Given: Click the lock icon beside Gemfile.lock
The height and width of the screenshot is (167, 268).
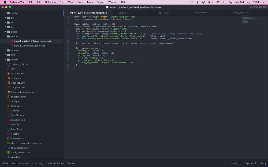Looking at the screenshot, I should [9, 115].
